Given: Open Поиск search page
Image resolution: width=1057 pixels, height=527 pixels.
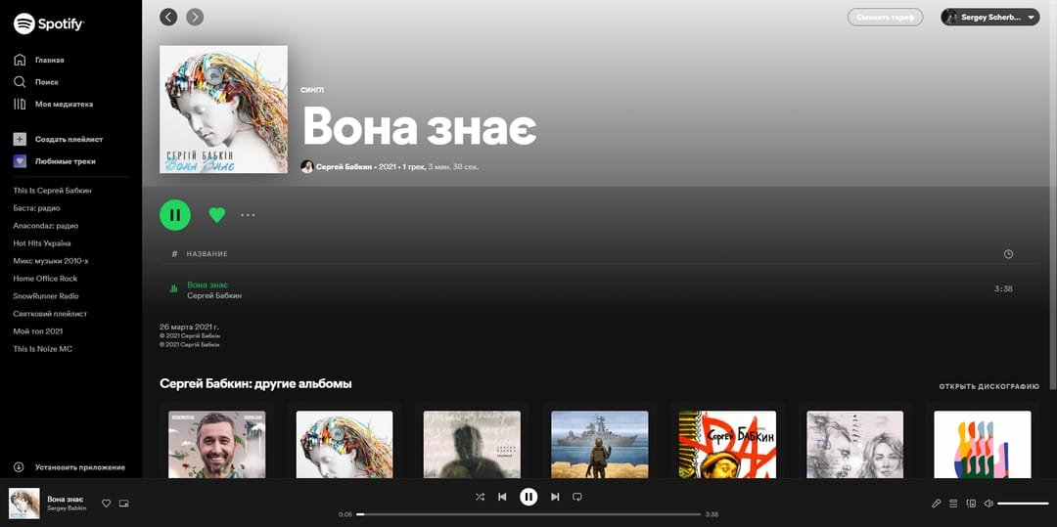Looking at the screenshot, I should 47,82.
